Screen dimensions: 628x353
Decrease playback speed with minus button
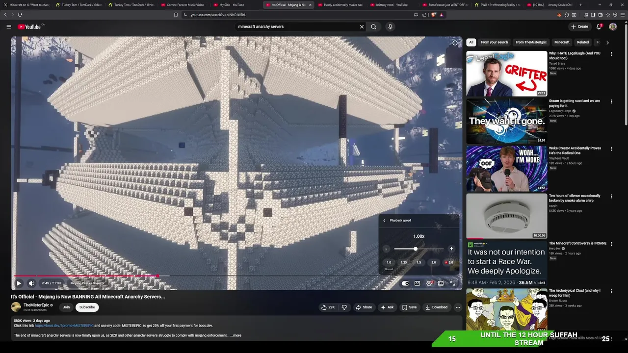click(386, 249)
